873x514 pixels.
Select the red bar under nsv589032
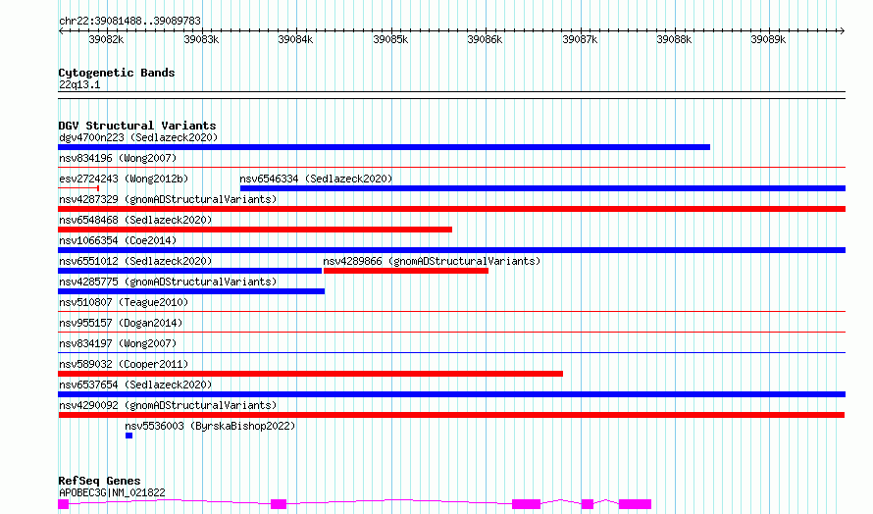click(x=311, y=375)
